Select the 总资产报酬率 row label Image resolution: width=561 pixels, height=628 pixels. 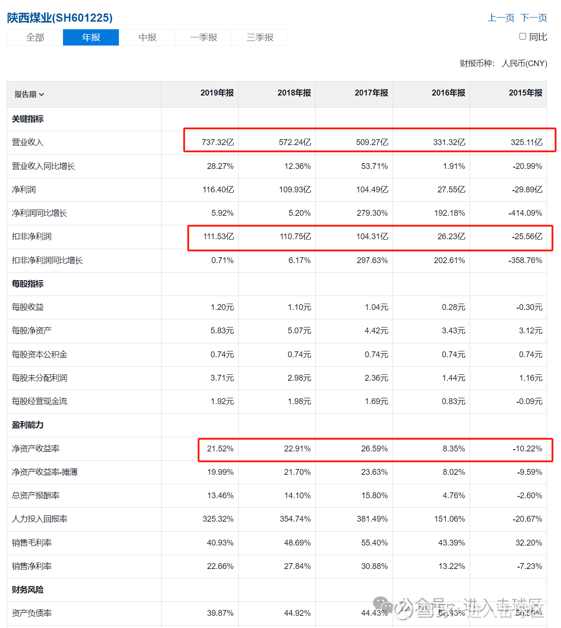36,496
